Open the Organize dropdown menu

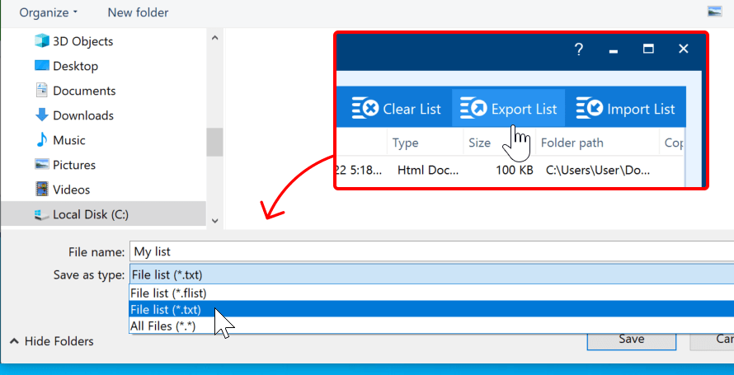[x=49, y=12]
